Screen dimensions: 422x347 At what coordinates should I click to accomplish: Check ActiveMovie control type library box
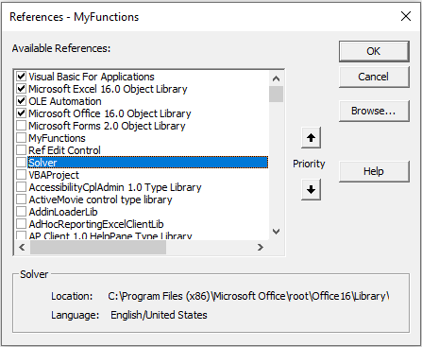tap(21, 200)
